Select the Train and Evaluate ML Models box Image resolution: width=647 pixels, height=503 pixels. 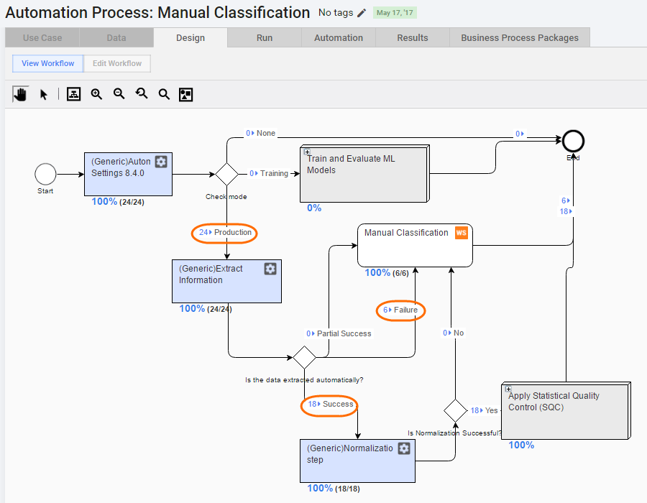[x=364, y=174]
